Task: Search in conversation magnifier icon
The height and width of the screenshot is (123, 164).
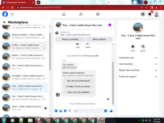Action: (143, 47)
